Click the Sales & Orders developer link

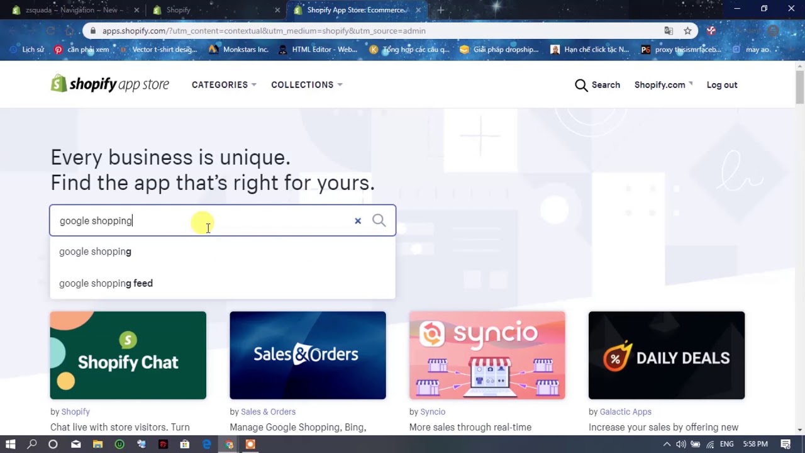pos(268,411)
